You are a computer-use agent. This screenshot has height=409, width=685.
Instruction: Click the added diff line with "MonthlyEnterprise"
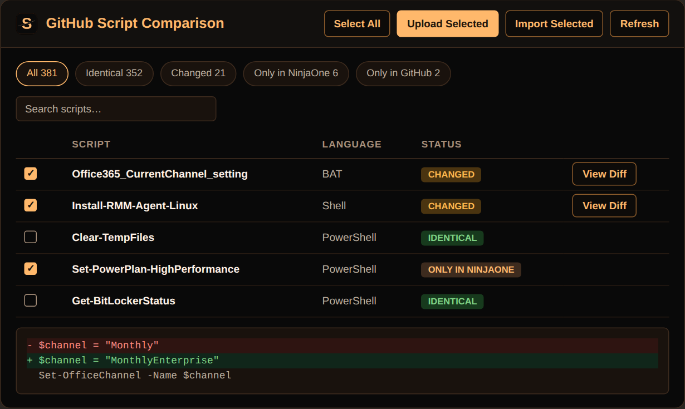click(x=342, y=361)
